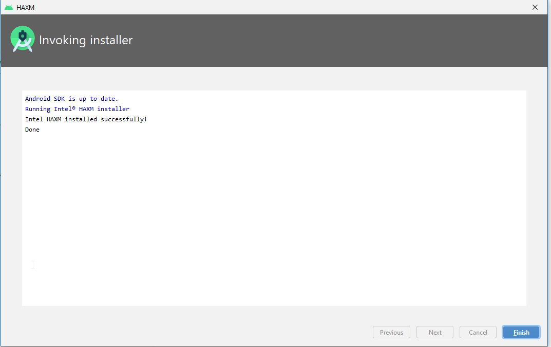Screen dimensions: 551x347
Task: Close the HAXM dialog window
Action: pyautogui.click(x=535, y=7)
